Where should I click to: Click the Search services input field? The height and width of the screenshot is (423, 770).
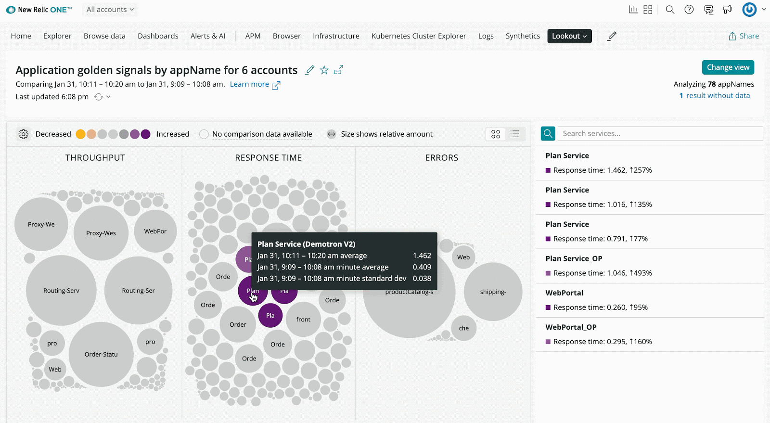pyautogui.click(x=660, y=134)
